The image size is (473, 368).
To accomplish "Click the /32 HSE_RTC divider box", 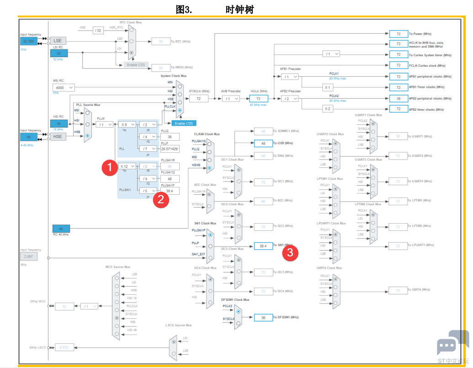I will point(99,30).
